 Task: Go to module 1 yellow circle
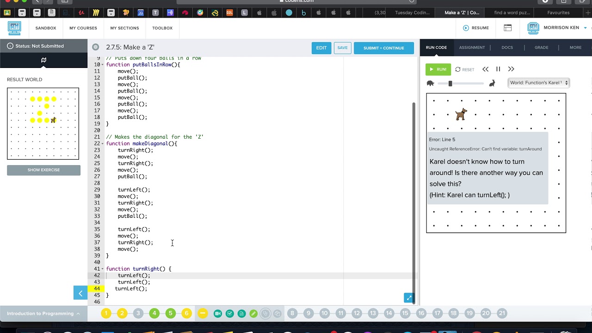[106, 313]
